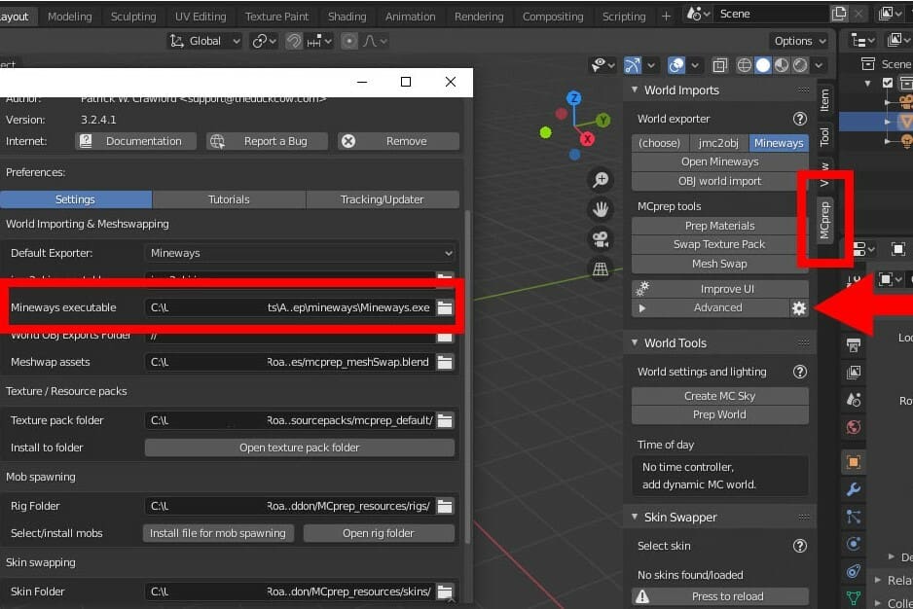Switch to Solid viewport shading

[763, 65]
